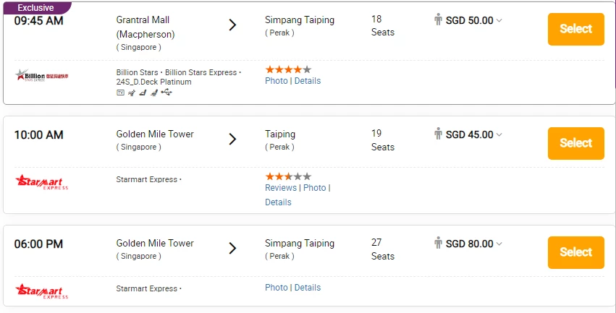Click the USB charging port amenity icon
This screenshot has height=313, width=616.
point(166,93)
